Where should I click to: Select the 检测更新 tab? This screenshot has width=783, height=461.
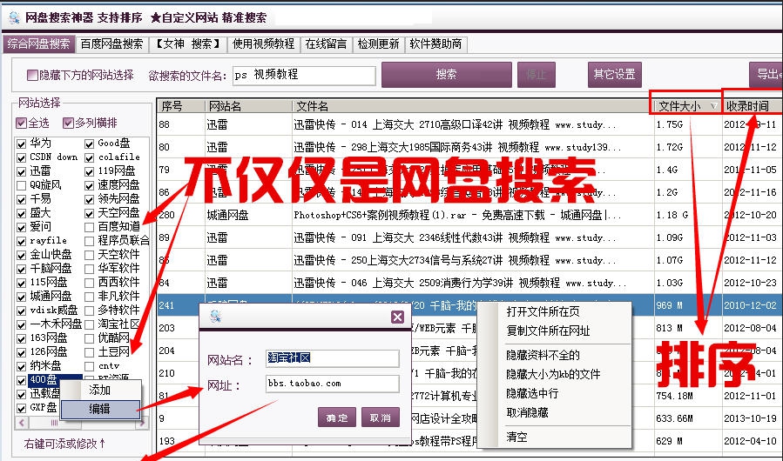379,43
